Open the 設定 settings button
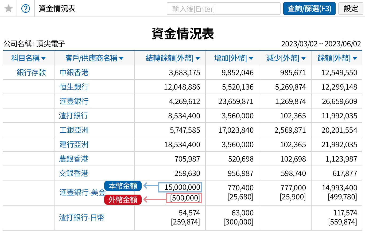Screen dimensions: 365x233 tap(351, 8)
